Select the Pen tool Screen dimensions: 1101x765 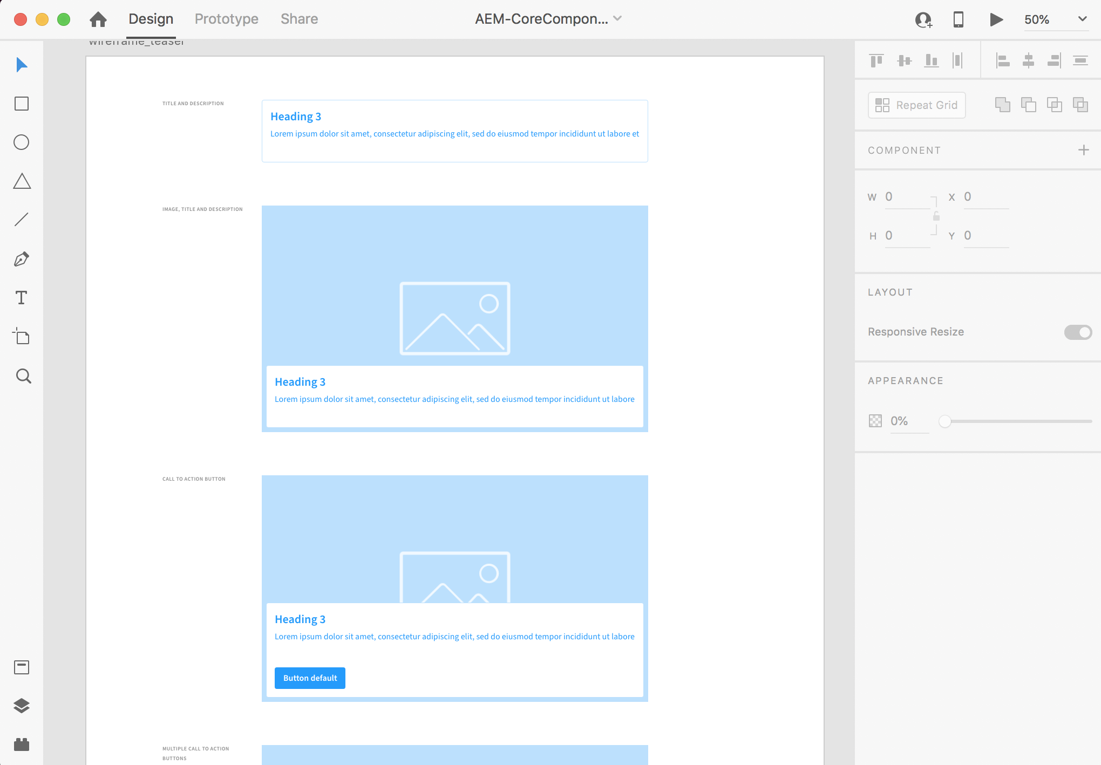pyautogui.click(x=22, y=259)
